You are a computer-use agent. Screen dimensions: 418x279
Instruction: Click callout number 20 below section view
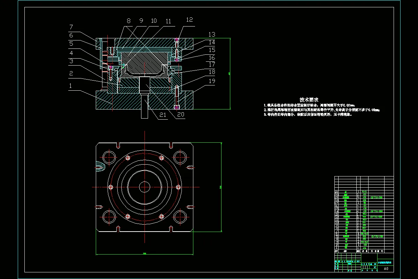pos(181,114)
